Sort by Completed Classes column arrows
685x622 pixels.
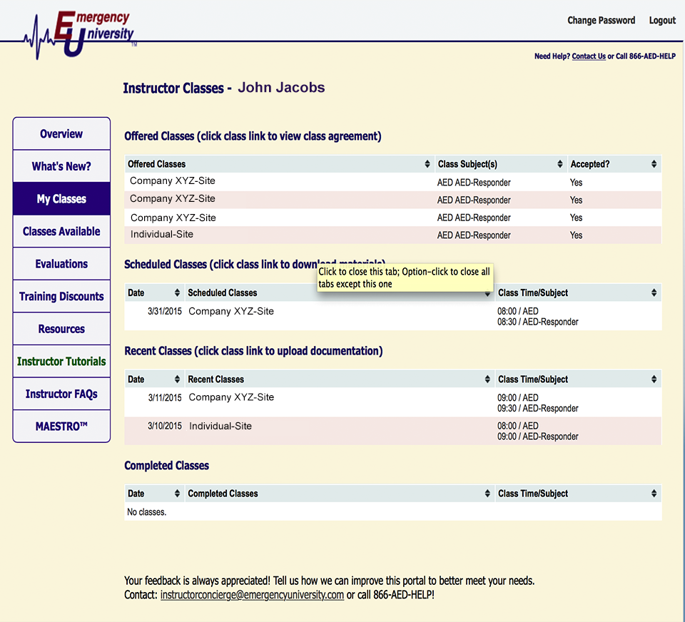click(x=487, y=494)
